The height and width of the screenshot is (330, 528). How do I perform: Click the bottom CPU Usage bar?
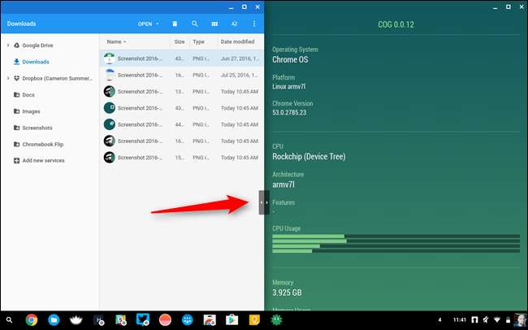396,251
